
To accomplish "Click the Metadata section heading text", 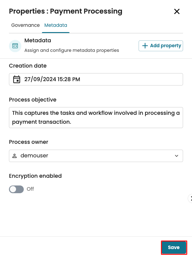I will pyautogui.click(x=38, y=40).
